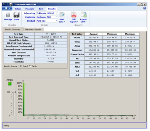Click the Ready status bar text

coord(6,126)
